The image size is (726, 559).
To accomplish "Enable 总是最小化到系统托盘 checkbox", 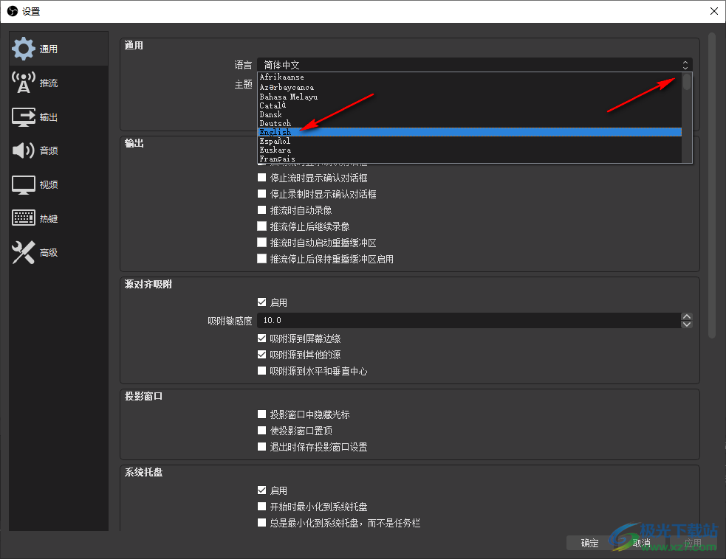I will tap(261, 522).
